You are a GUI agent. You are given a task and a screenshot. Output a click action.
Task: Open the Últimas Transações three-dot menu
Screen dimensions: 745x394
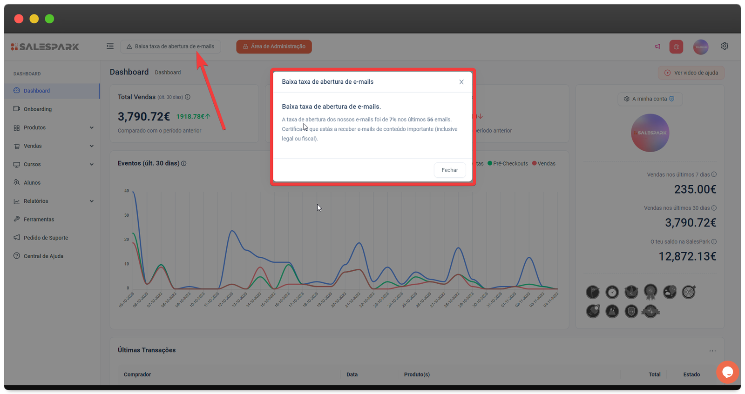pyautogui.click(x=712, y=351)
